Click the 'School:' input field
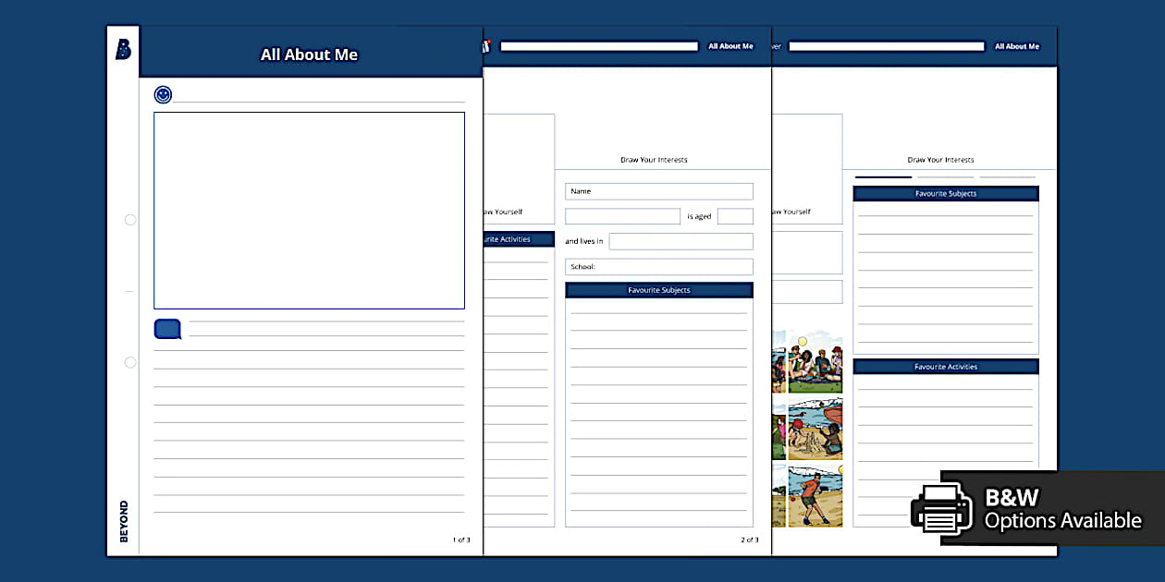The height and width of the screenshot is (582, 1165). pos(659,266)
